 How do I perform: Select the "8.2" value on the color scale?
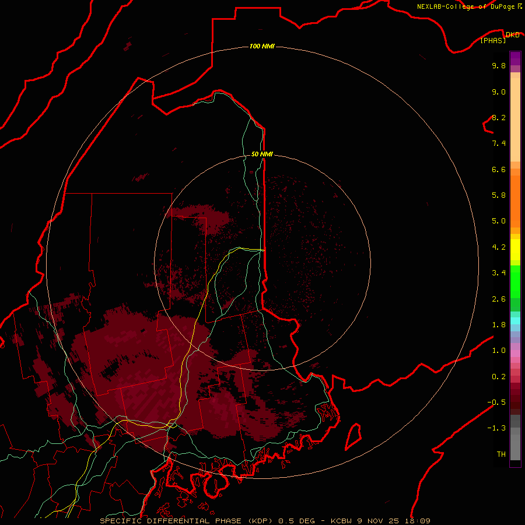point(499,117)
